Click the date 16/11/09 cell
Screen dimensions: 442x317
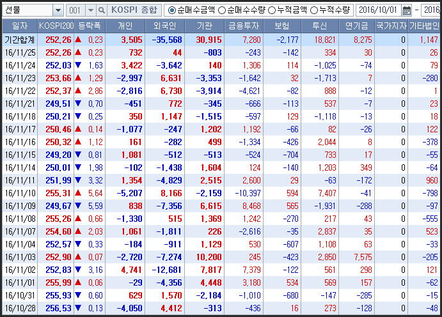20,206
